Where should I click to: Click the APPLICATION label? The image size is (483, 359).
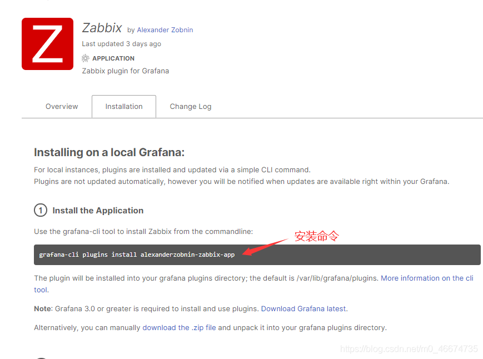tap(113, 58)
